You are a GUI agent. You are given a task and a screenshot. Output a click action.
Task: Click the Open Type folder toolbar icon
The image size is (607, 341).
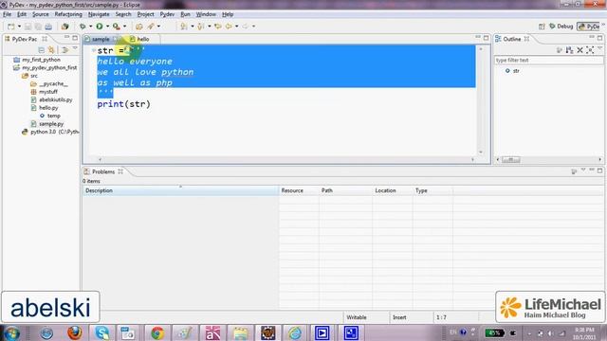139,27
